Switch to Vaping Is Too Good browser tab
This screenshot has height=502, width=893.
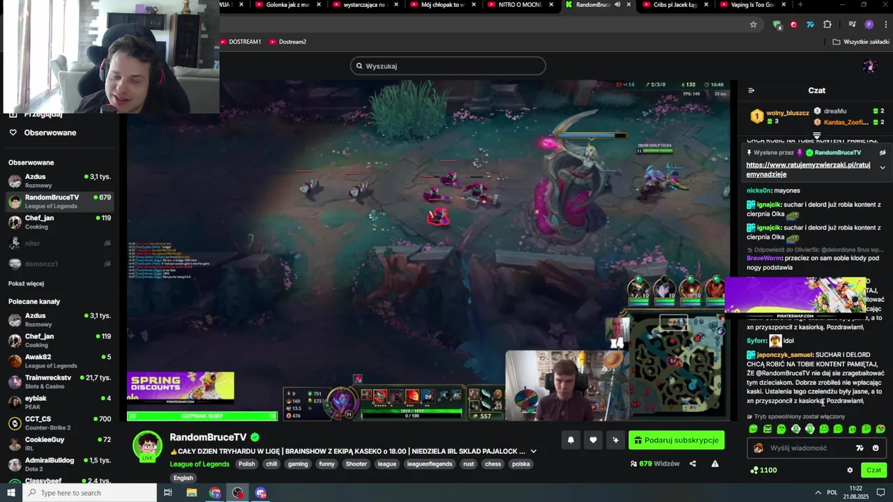pyautogui.click(x=752, y=5)
